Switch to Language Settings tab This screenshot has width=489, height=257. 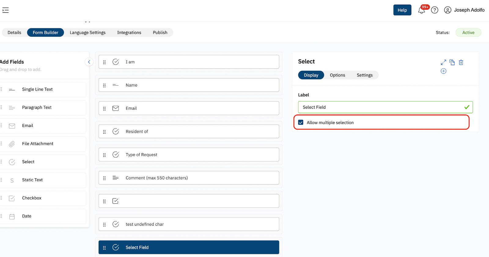(88, 33)
